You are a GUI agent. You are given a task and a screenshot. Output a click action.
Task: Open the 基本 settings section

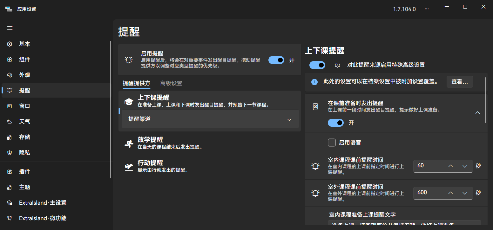point(24,44)
